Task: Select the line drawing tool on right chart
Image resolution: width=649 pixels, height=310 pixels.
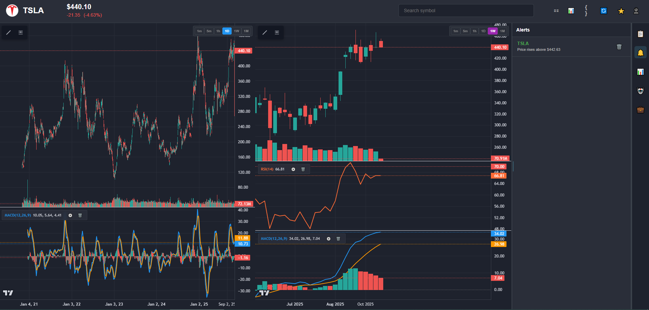Action: 265,33
